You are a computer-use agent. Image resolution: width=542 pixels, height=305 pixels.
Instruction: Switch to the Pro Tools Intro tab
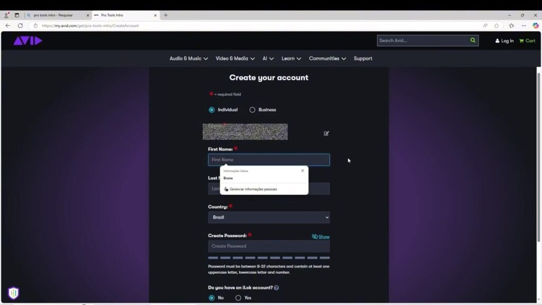pos(126,15)
